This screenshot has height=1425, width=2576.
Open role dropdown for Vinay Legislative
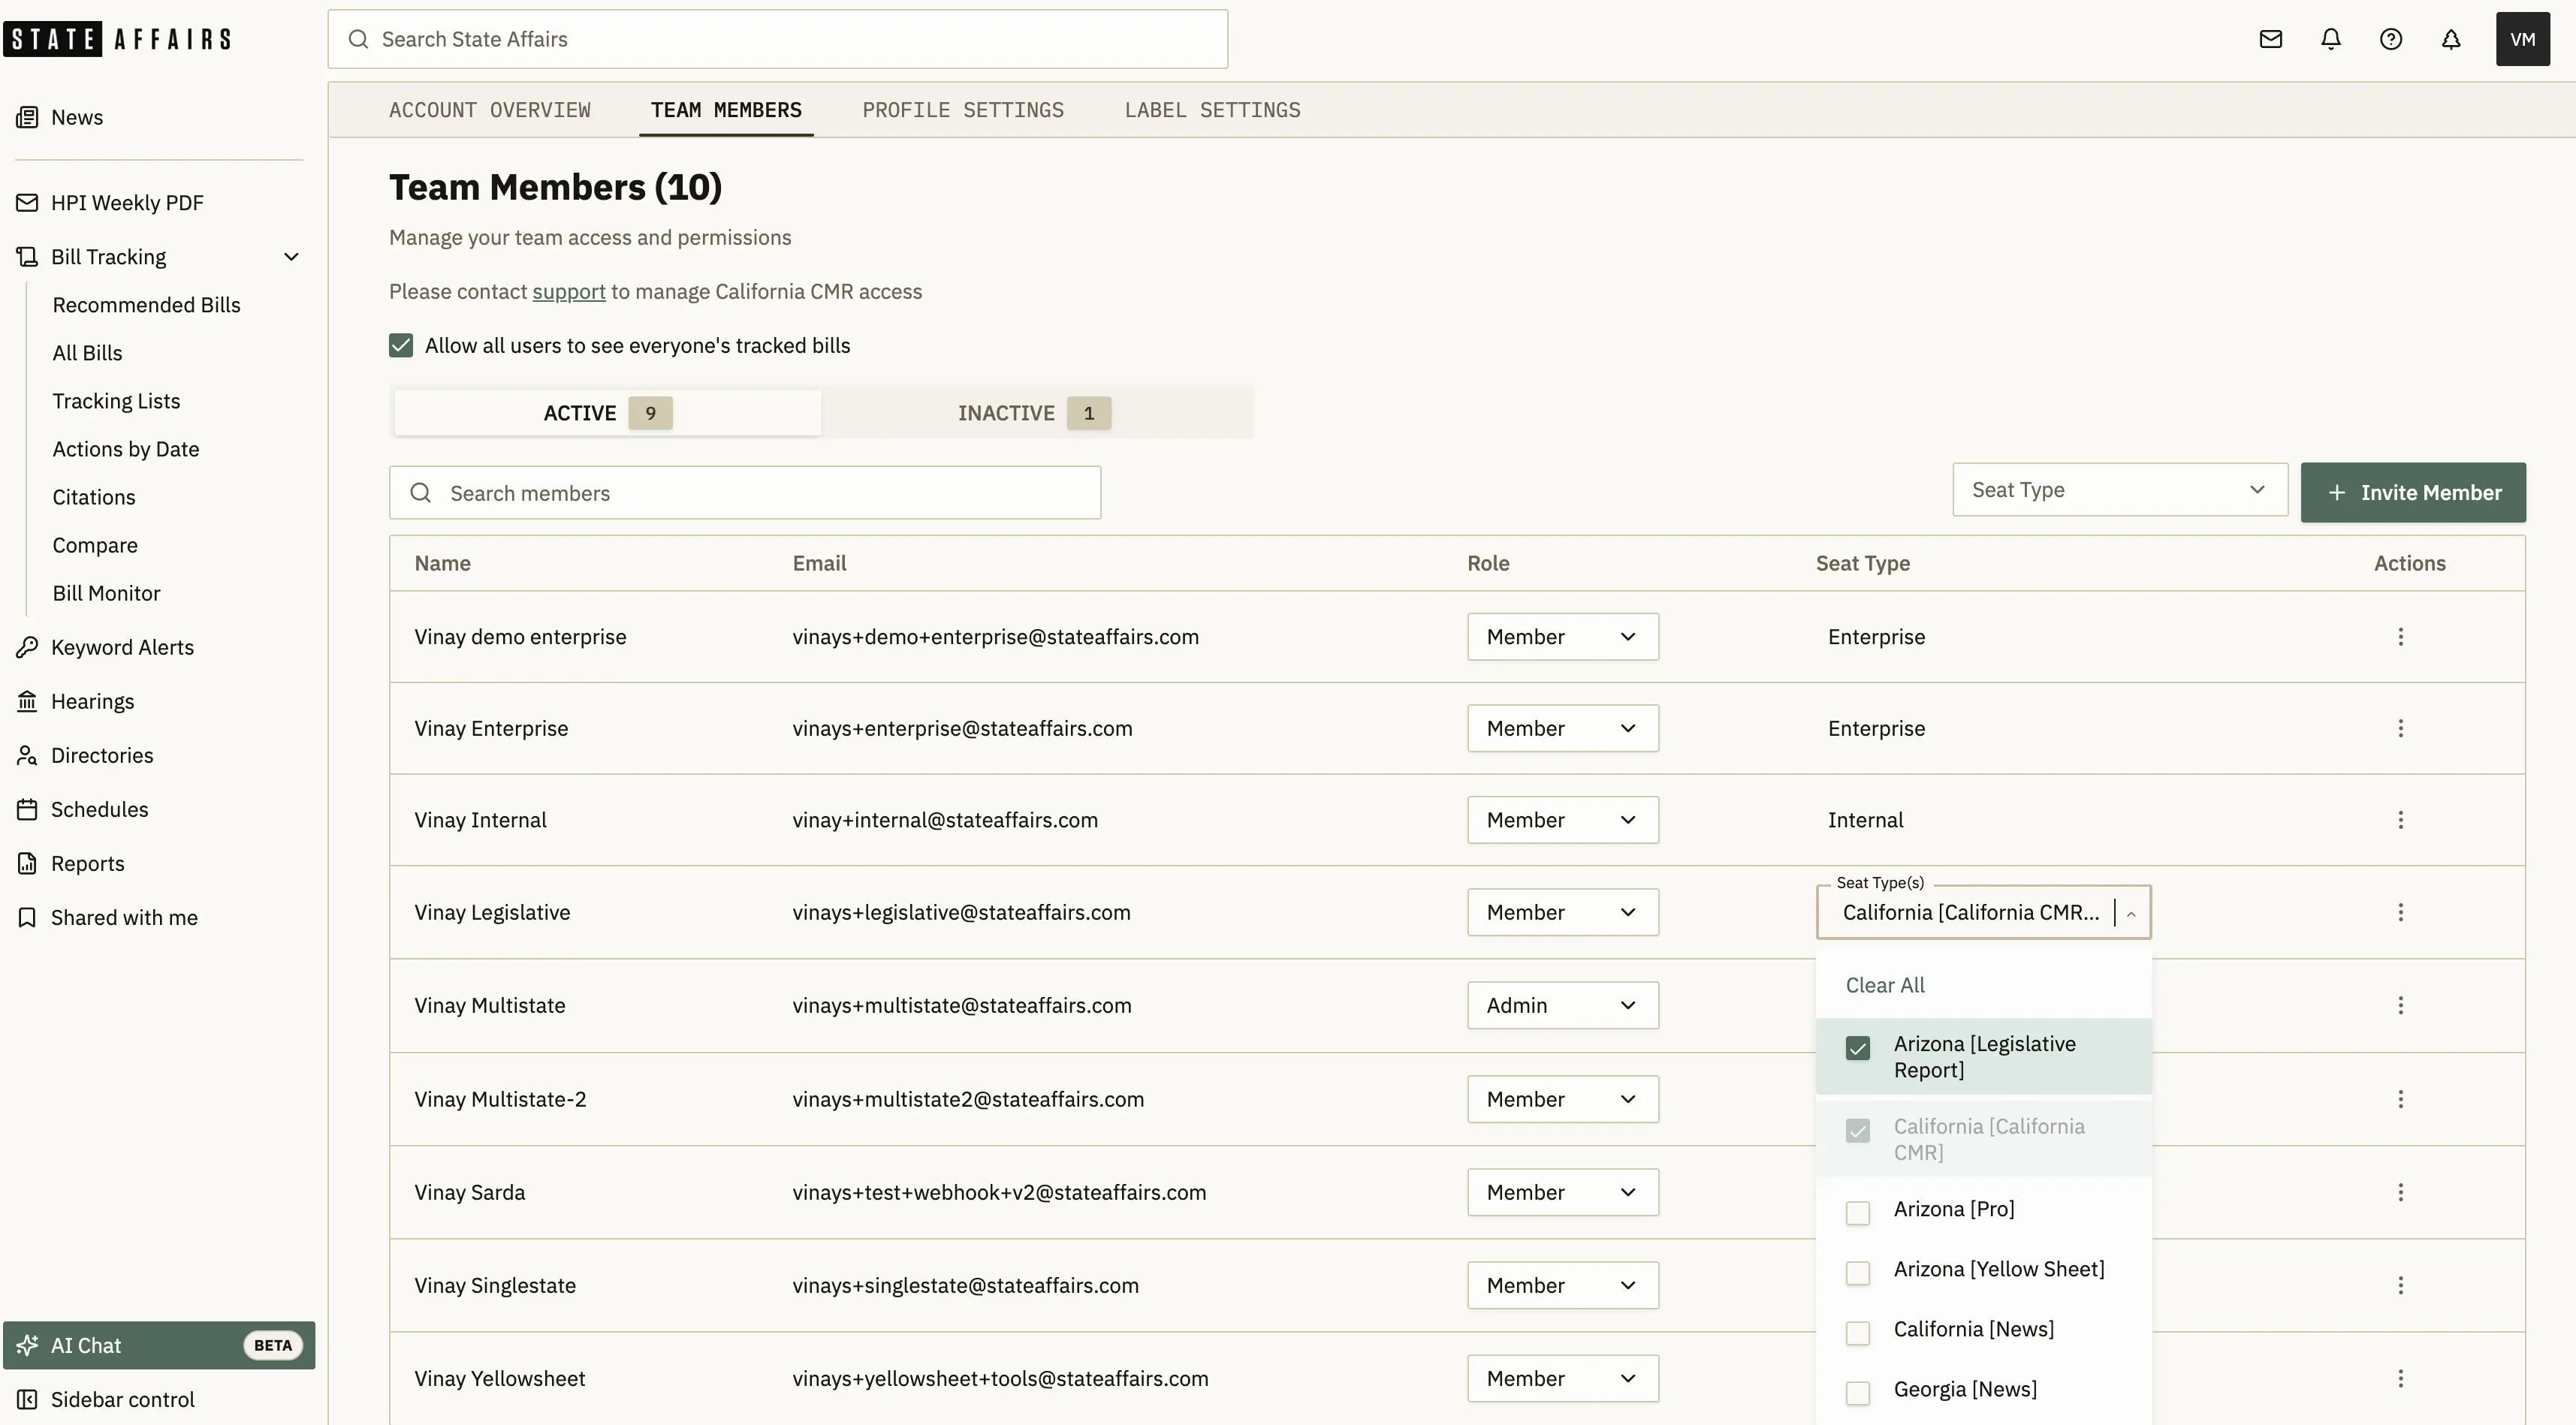pyautogui.click(x=1562, y=912)
